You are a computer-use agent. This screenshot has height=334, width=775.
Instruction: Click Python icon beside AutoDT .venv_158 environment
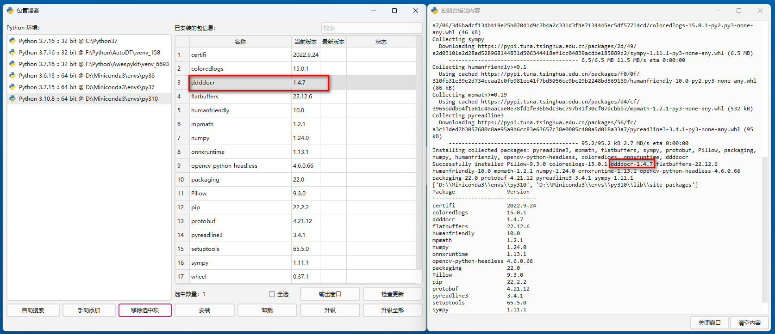click(x=12, y=52)
